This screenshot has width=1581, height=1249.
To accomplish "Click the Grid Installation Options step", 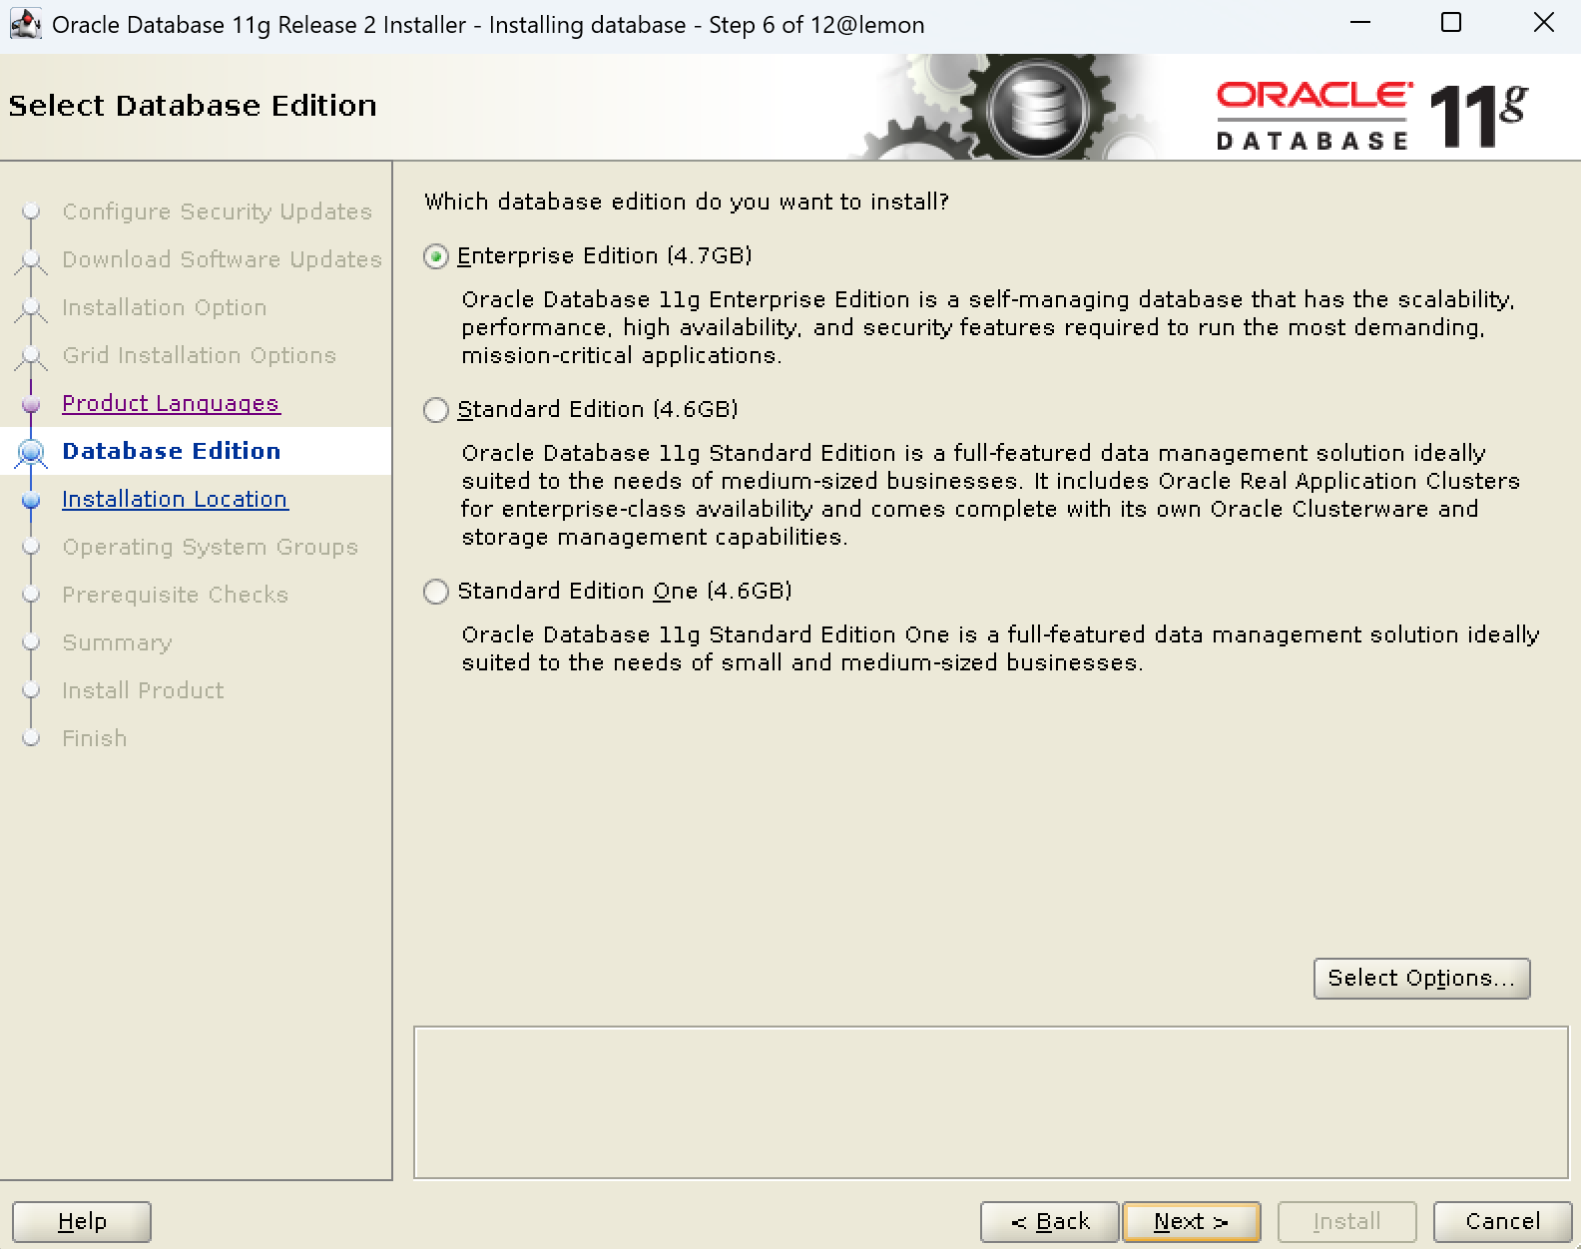I will click(x=199, y=355).
